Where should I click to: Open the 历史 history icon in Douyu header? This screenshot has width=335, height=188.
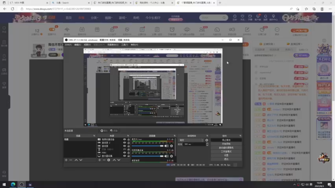(234, 18)
